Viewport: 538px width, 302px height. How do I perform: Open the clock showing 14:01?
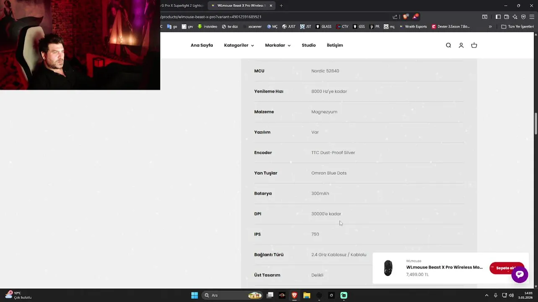[525, 295]
